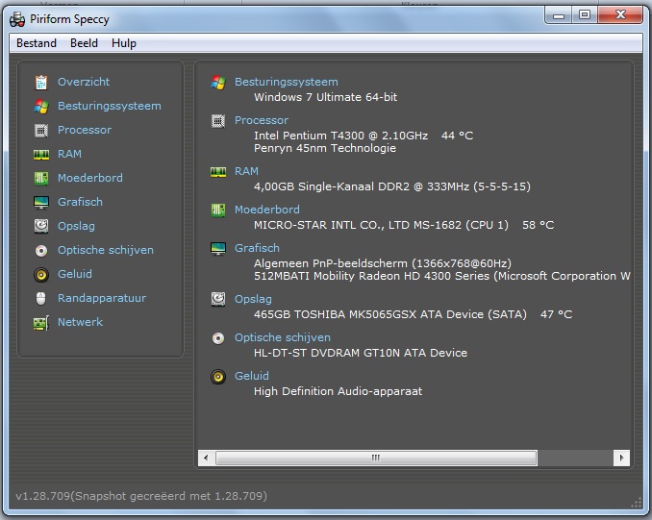
Task: Open the Moederbord heading link in summary
Action: [266, 210]
